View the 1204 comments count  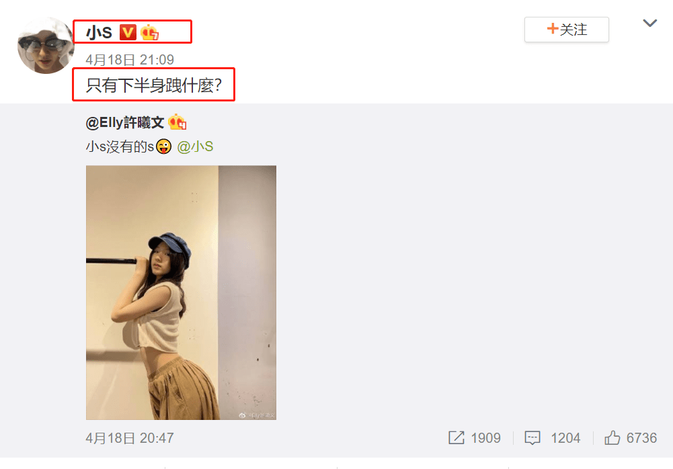[x=565, y=438]
